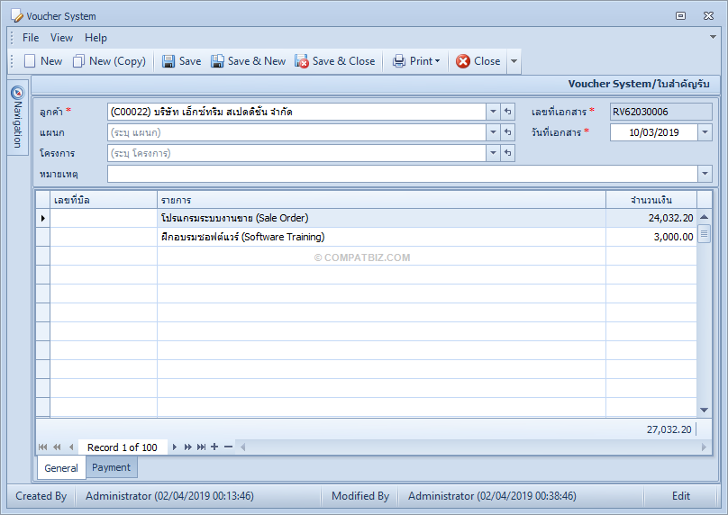This screenshot has height=515, width=728.
Task: Switch to the General tab
Action: coord(61,468)
